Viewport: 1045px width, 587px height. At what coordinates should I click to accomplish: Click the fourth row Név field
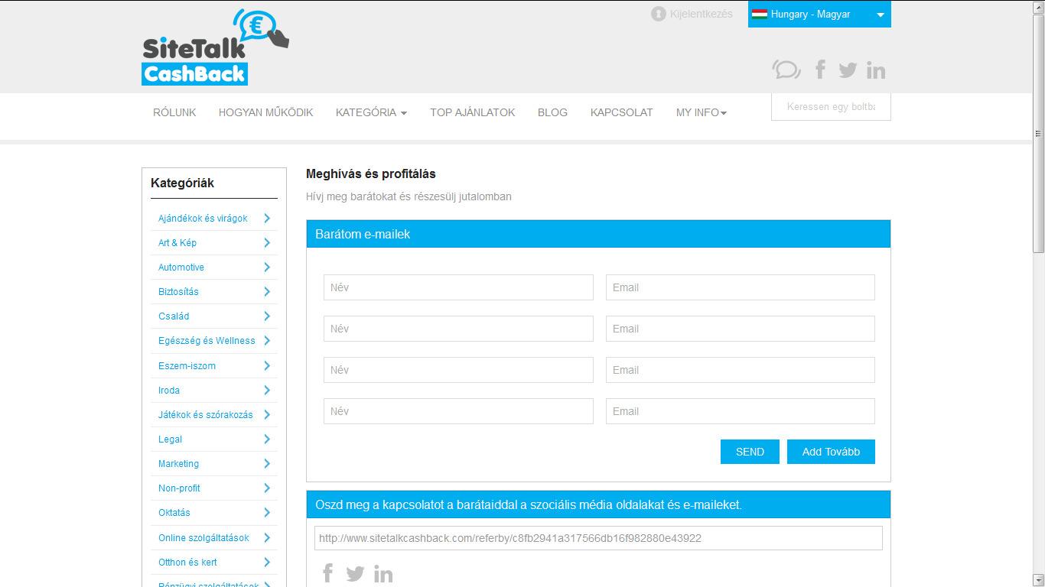(x=458, y=411)
